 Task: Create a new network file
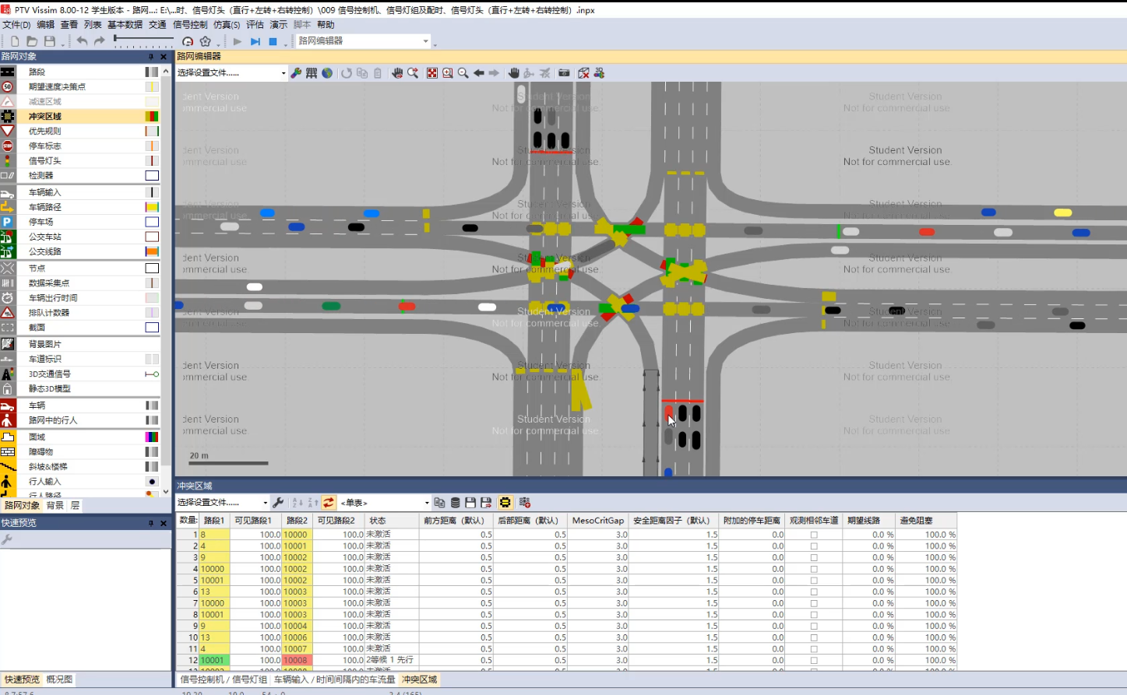pyautogui.click(x=15, y=41)
